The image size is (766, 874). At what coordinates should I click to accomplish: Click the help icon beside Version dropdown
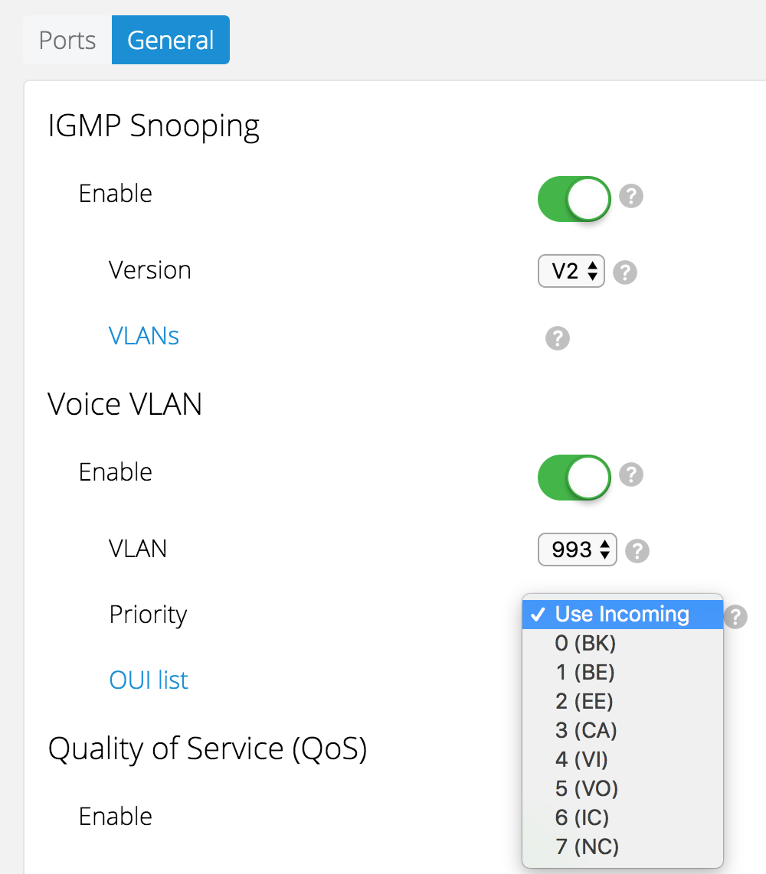click(624, 272)
